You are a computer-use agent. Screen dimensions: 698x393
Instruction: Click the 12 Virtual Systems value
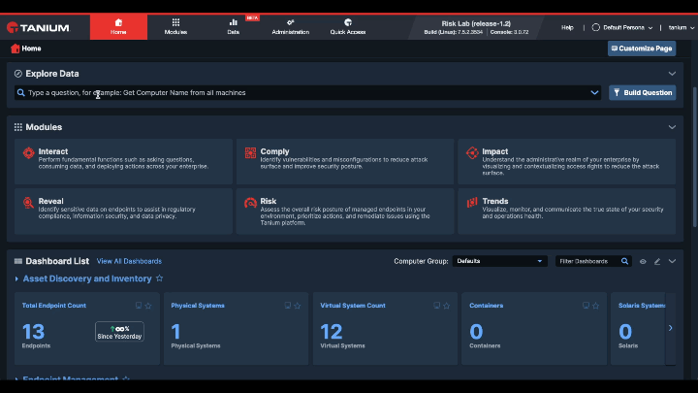point(332,332)
